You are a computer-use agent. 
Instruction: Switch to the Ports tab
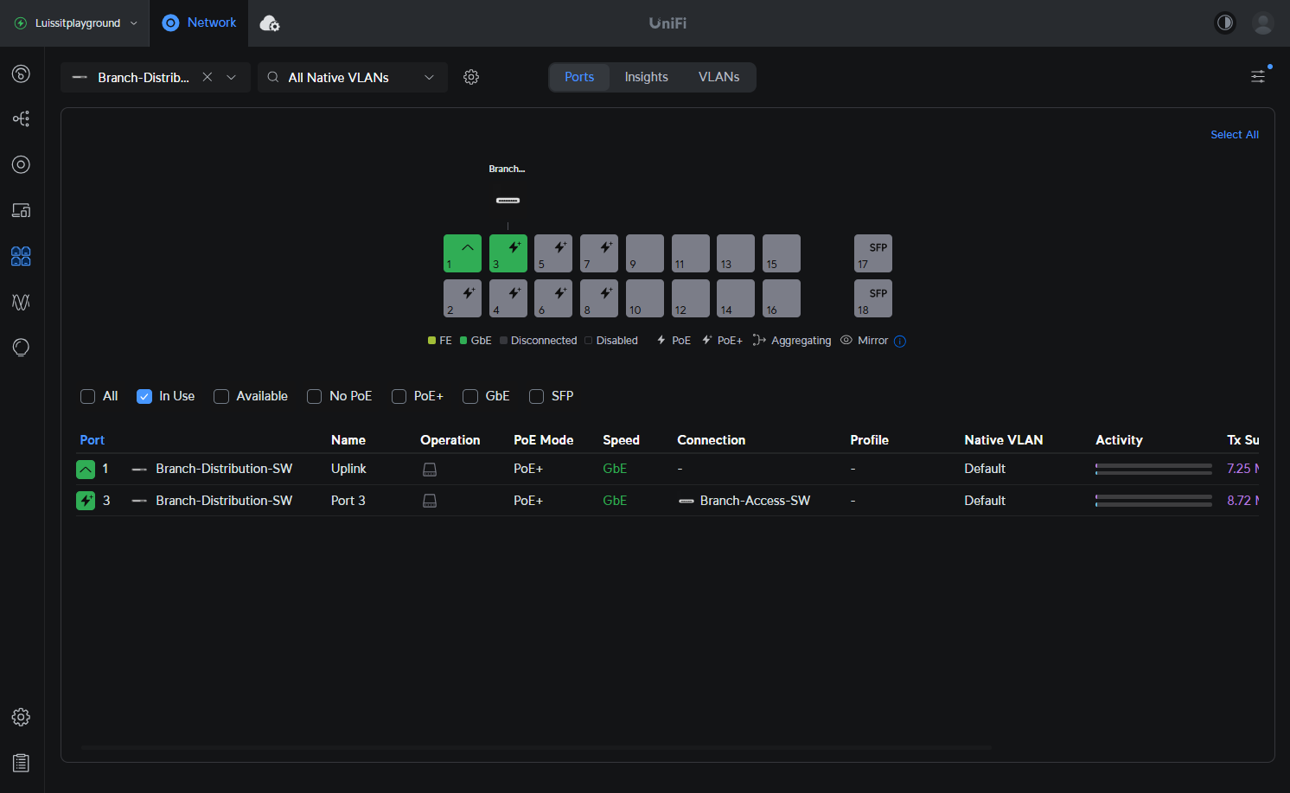(x=579, y=77)
